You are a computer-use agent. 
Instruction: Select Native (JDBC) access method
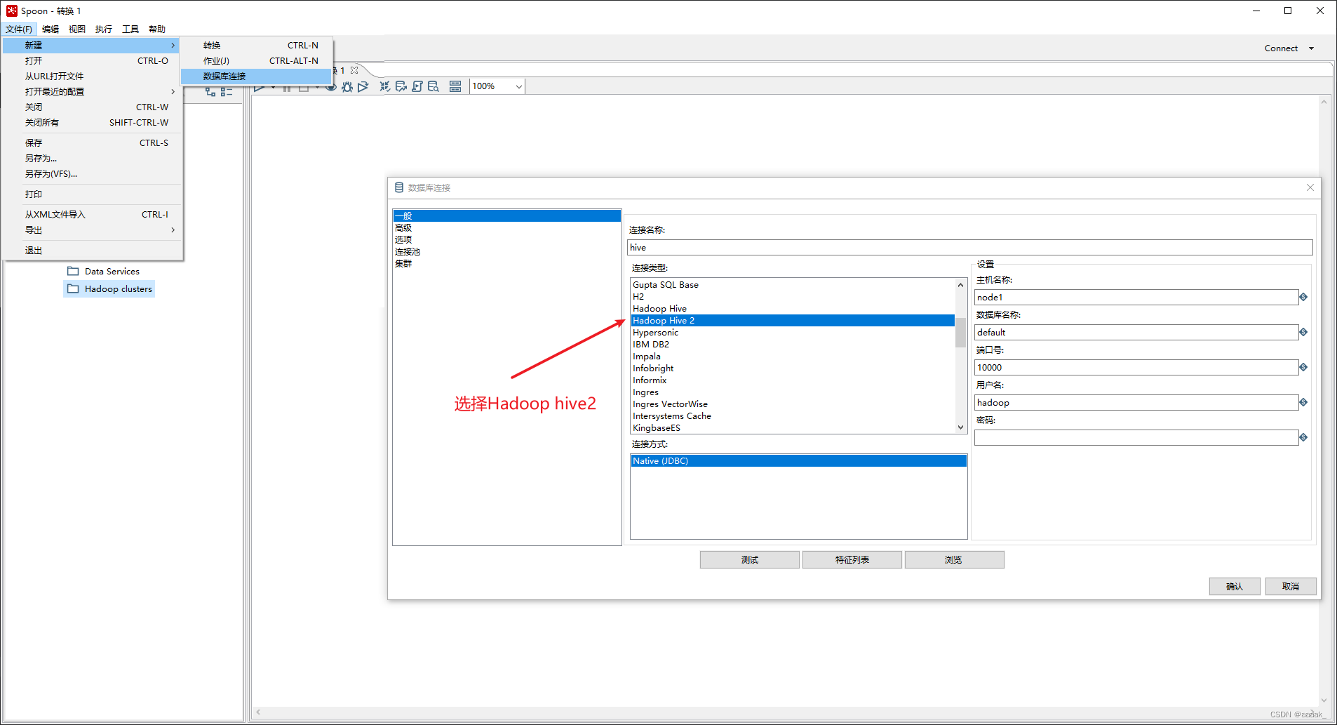click(798, 460)
